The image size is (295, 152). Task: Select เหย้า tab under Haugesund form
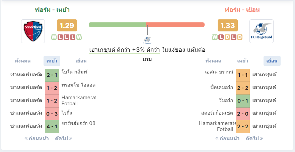(242, 61)
